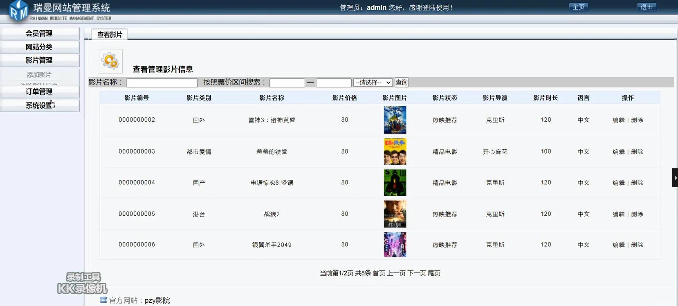Click the admin username in header
This screenshot has width=678, height=306.
coord(377,7)
